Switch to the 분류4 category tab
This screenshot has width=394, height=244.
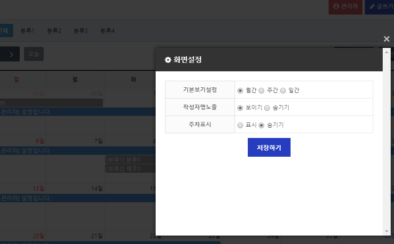coord(107,31)
